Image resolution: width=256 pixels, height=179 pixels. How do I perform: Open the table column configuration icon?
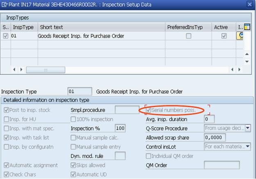(247, 27)
